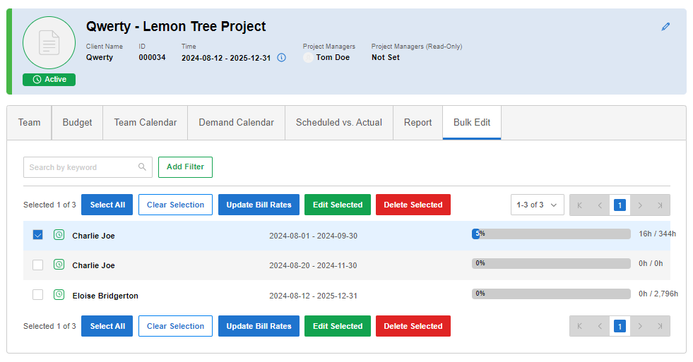This screenshot has width=693, height=362.
Task: Check the second Charlie Joe row checkbox
Action: click(38, 265)
